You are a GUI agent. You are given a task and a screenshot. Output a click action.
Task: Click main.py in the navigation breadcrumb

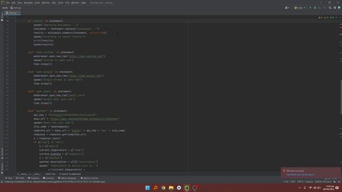(x=15, y=8)
